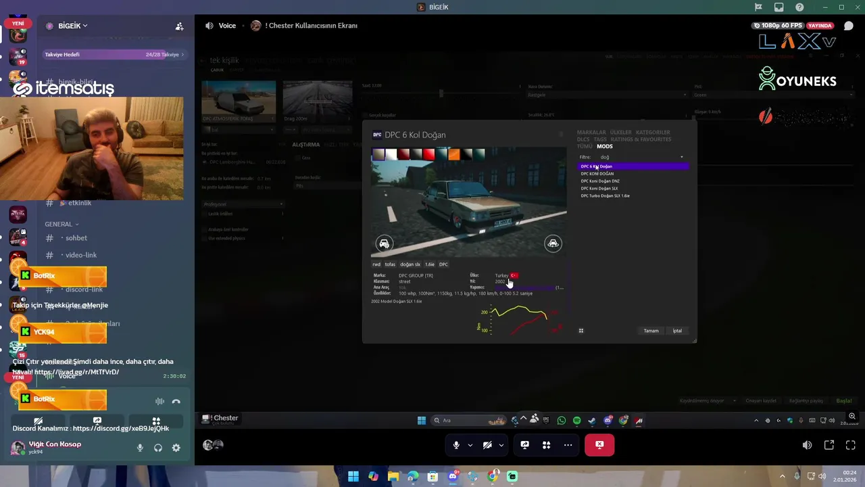Switch to the ÜLKELER tab

620,133
